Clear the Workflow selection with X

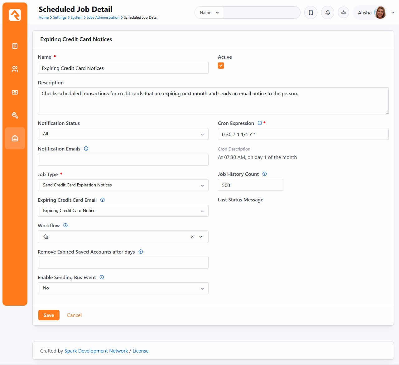click(192, 237)
